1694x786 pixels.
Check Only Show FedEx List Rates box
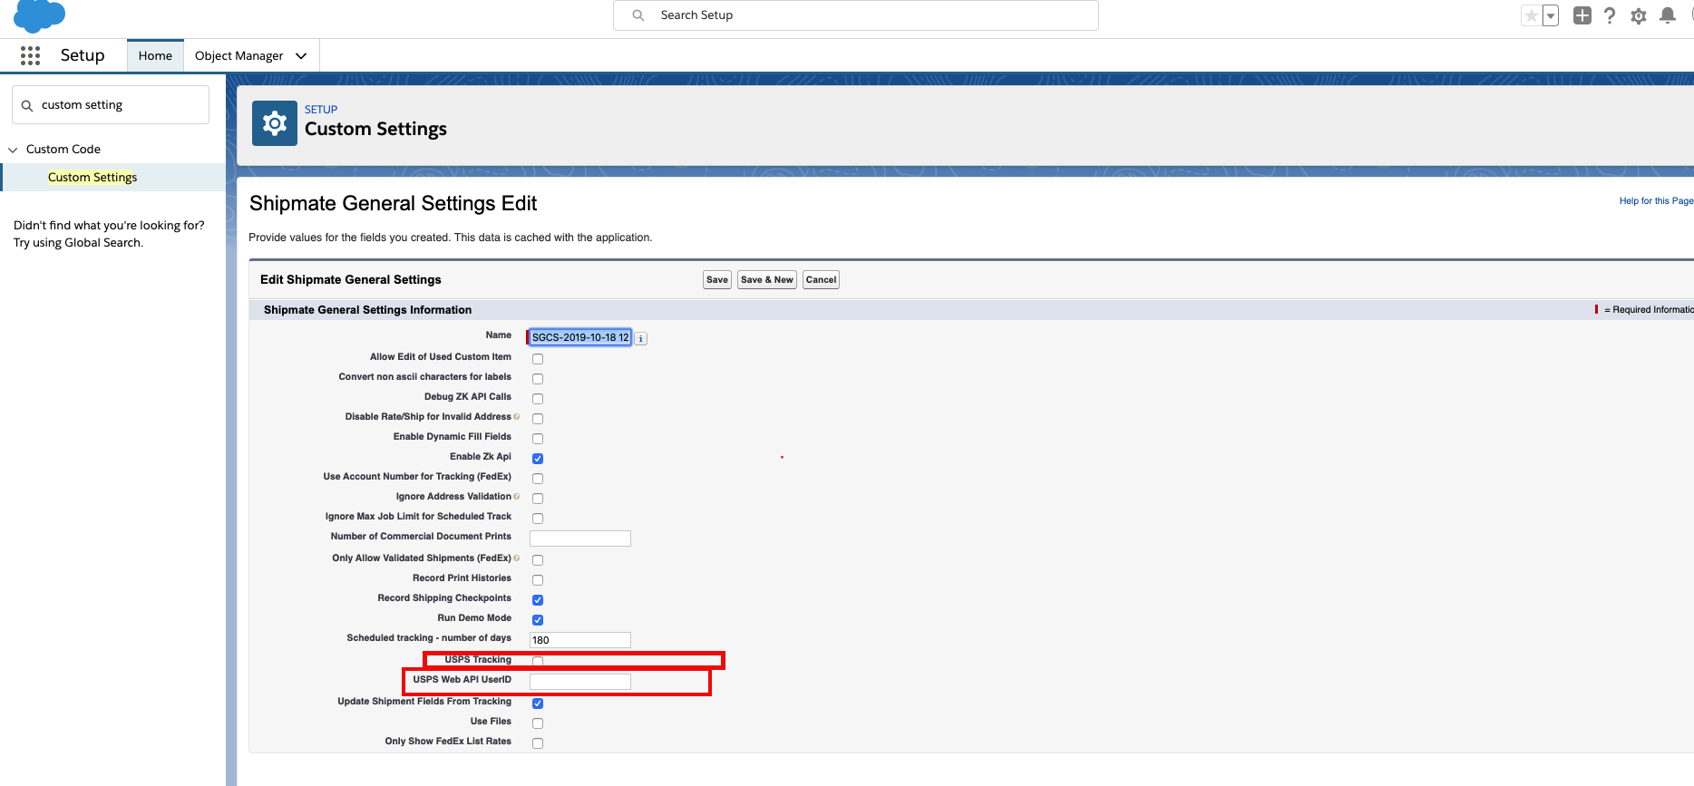pyautogui.click(x=538, y=743)
